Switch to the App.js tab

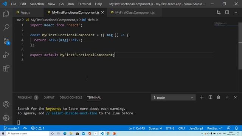28,12
